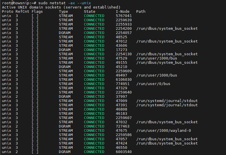Image resolution: width=226 pixels, height=155 pixels.
Task: Click system_bus_socket path in the 47057 row
Action: click(167, 139)
